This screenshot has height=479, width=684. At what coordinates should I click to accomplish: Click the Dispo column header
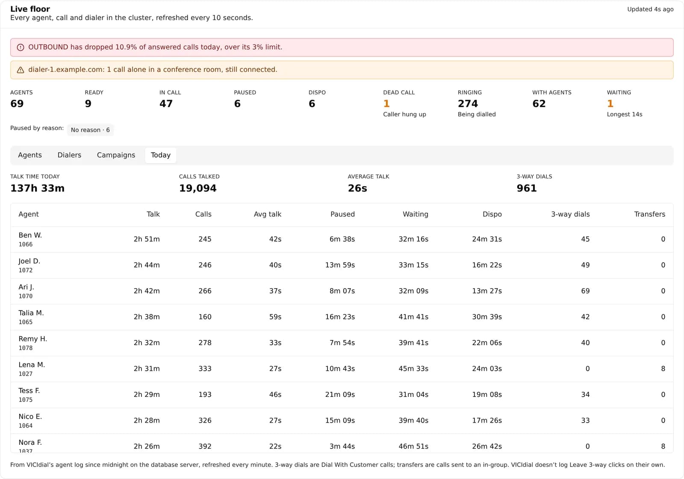click(x=492, y=214)
